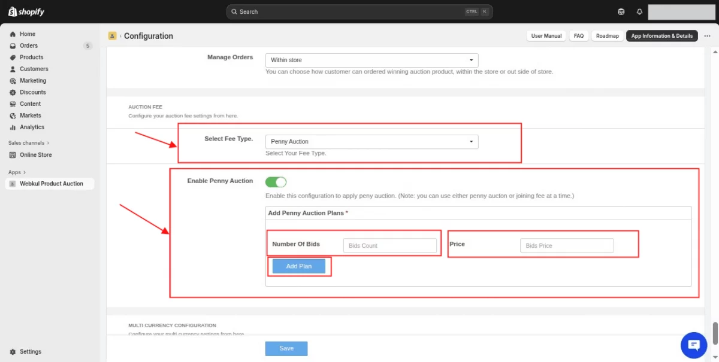Click the Products tag icon
Image resolution: width=719 pixels, height=362 pixels.
pos(13,57)
